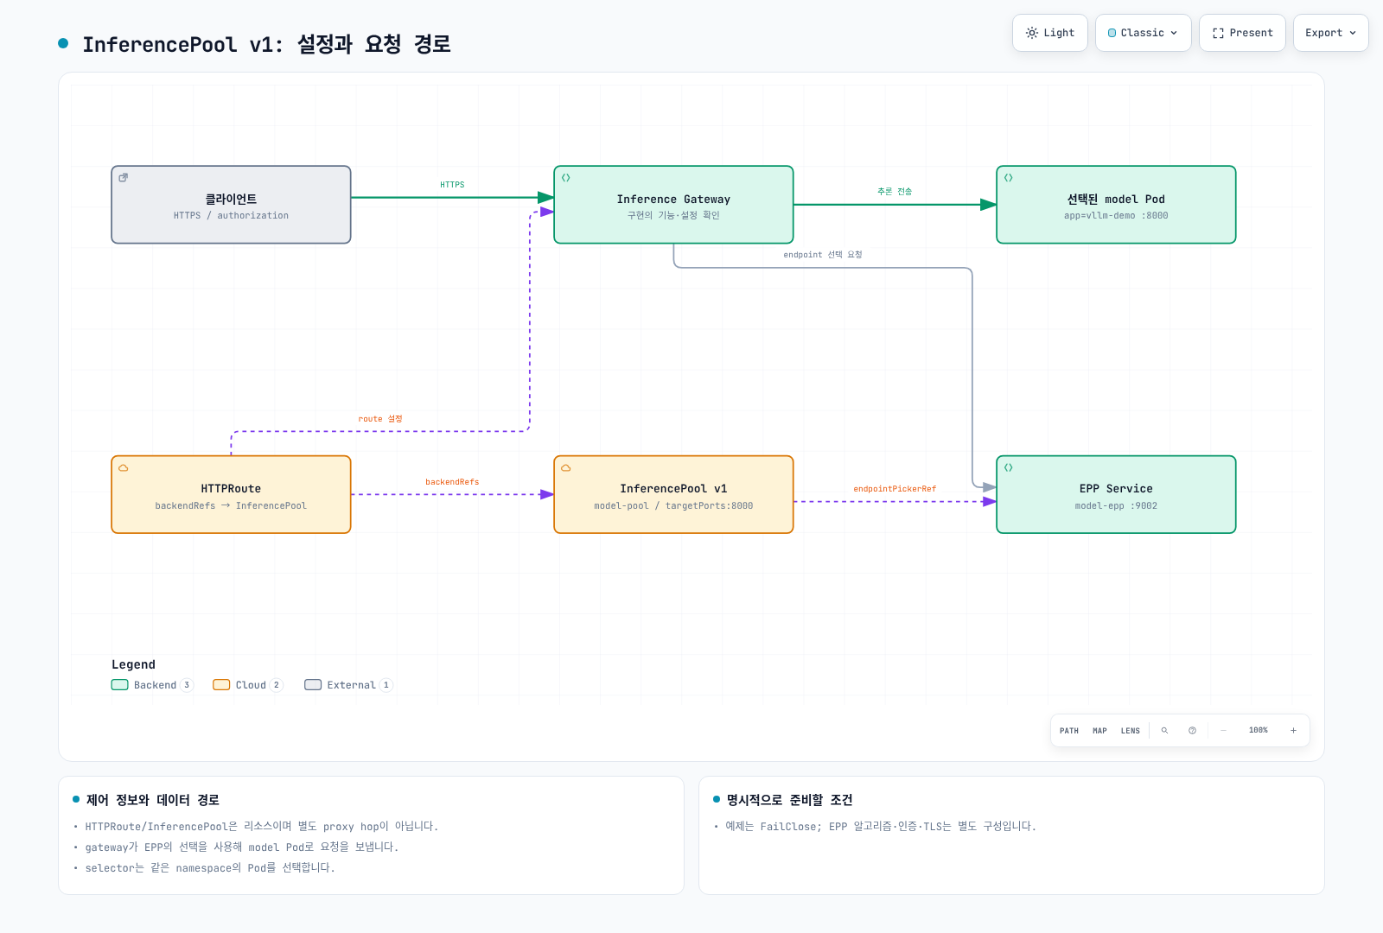Select the HTTPRoute node

(231, 494)
